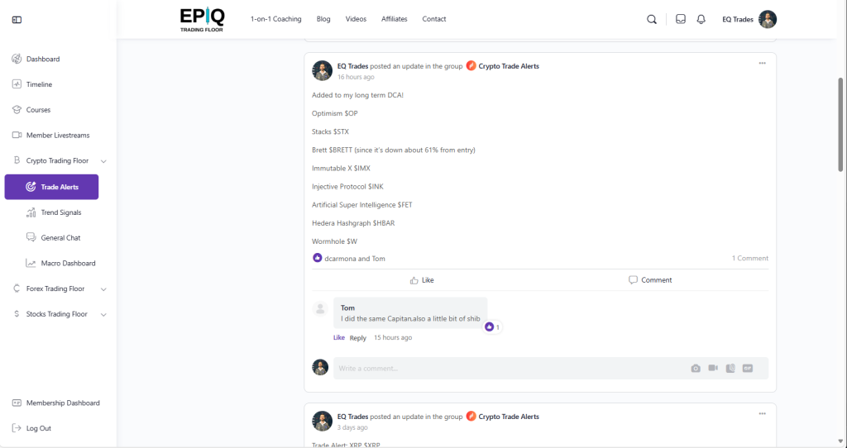
Task: Click the Hedera Hashgraph $HBAR text line
Action: [x=353, y=223]
